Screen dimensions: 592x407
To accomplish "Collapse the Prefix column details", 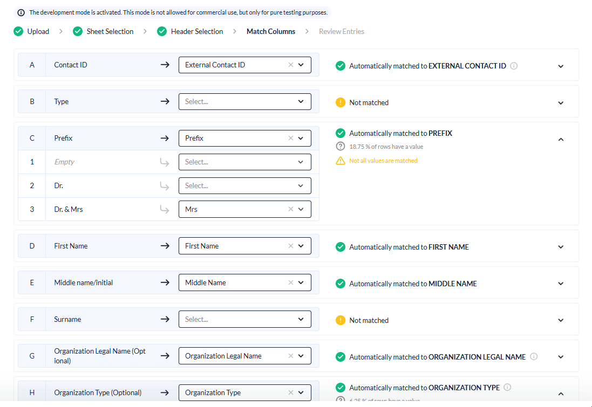I will click(561, 139).
